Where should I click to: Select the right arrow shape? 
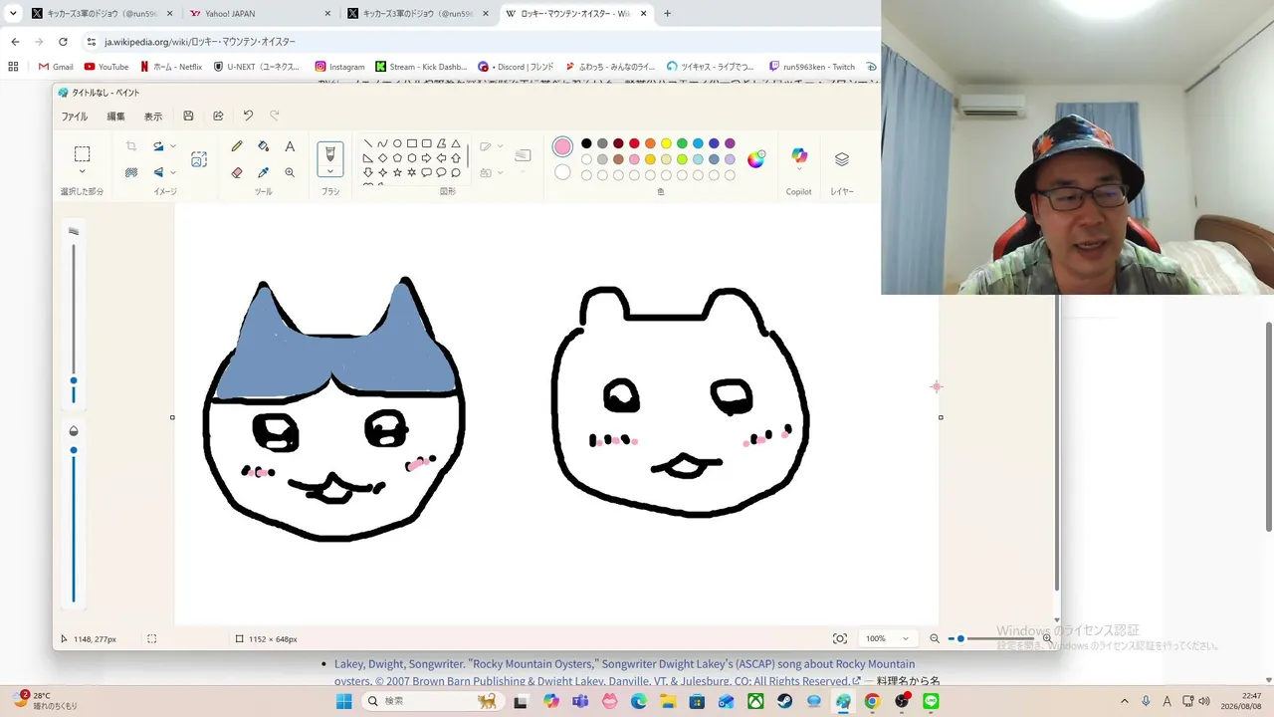click(x=426, y=158)
